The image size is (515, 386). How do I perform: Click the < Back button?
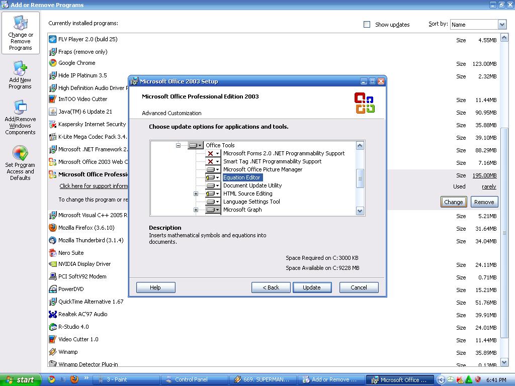271,287
